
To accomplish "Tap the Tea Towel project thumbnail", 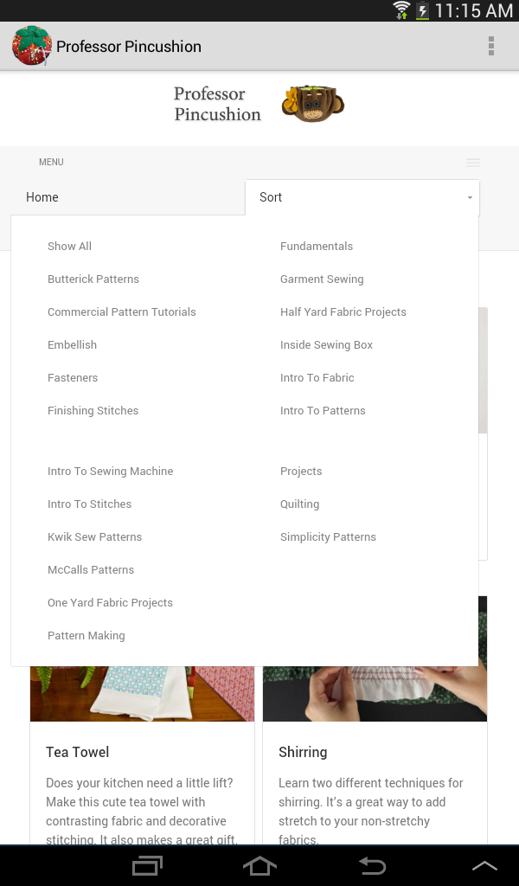I will coord(142,694).
